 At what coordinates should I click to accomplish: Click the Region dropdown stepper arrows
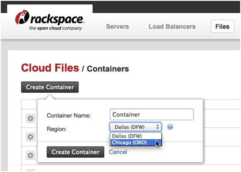tap(157, 127)
